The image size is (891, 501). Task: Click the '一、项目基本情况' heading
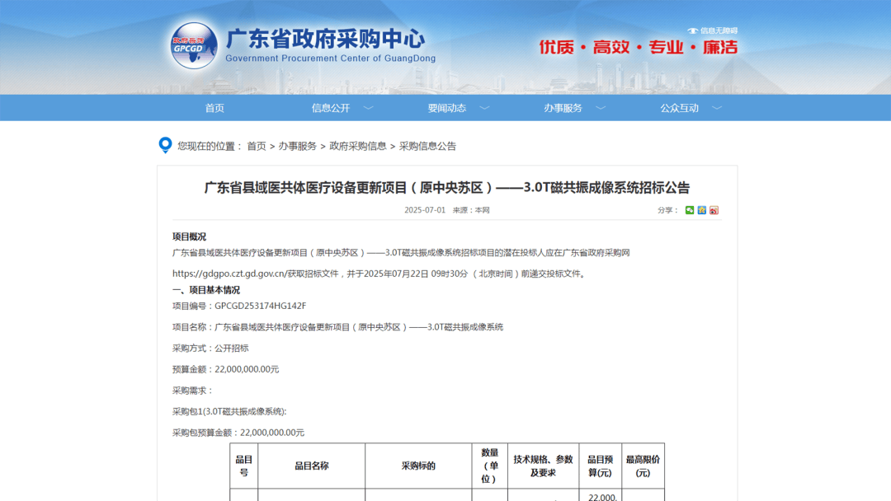pos(206,290)
